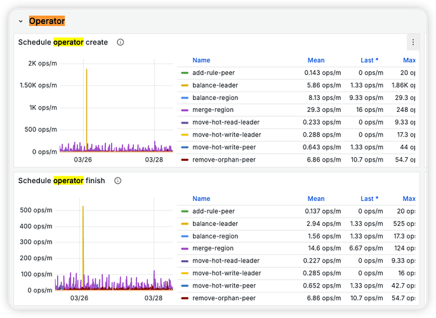Sort create panel legend by Max
The image size is (436, 318).
(x=409, y=60)
